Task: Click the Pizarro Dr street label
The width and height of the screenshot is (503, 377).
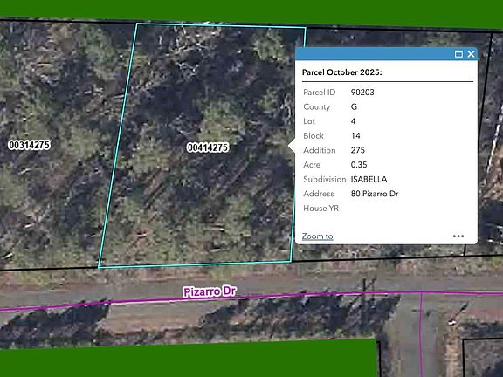Action: 210,291
